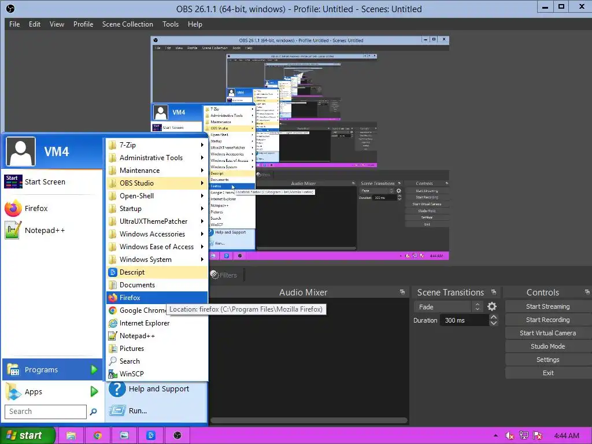Viewport: 592px width, 444px height.
Task: Launch Descript from Programs list
Action: (x=157, y=272)
